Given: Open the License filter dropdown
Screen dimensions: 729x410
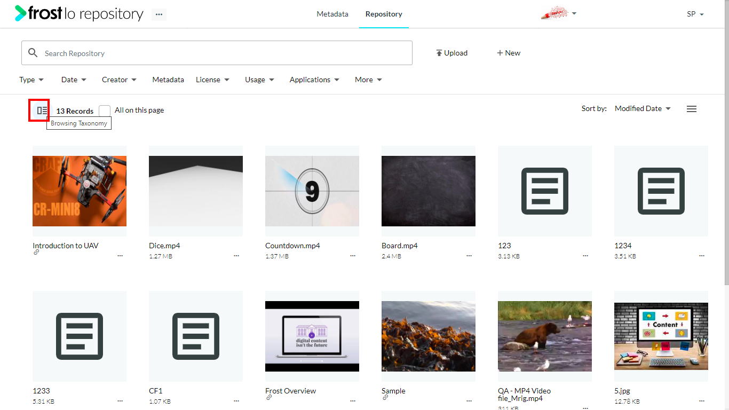Looking at the screenshot, I should click(212, 80).
